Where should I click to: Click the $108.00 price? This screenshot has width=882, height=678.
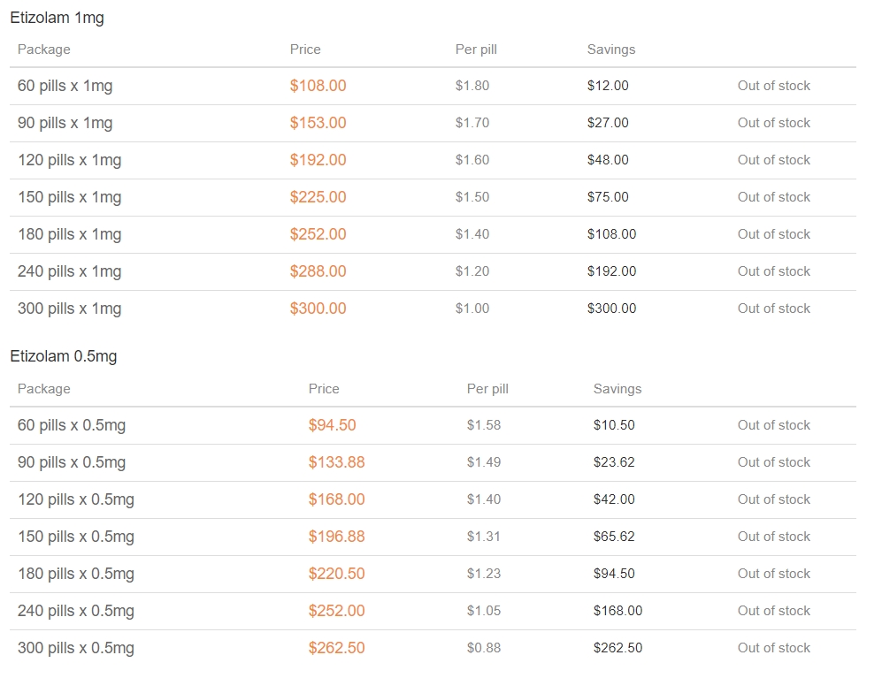tap(318, 86)
